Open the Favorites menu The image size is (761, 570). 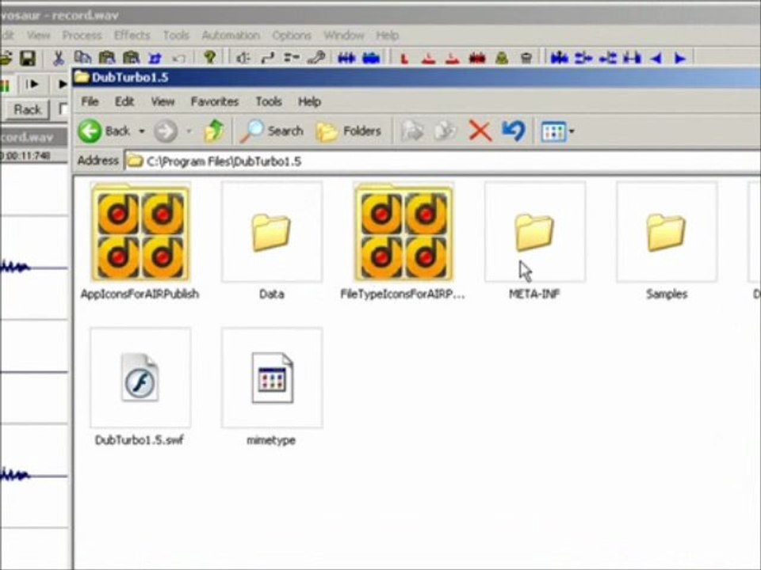point(215,101)
